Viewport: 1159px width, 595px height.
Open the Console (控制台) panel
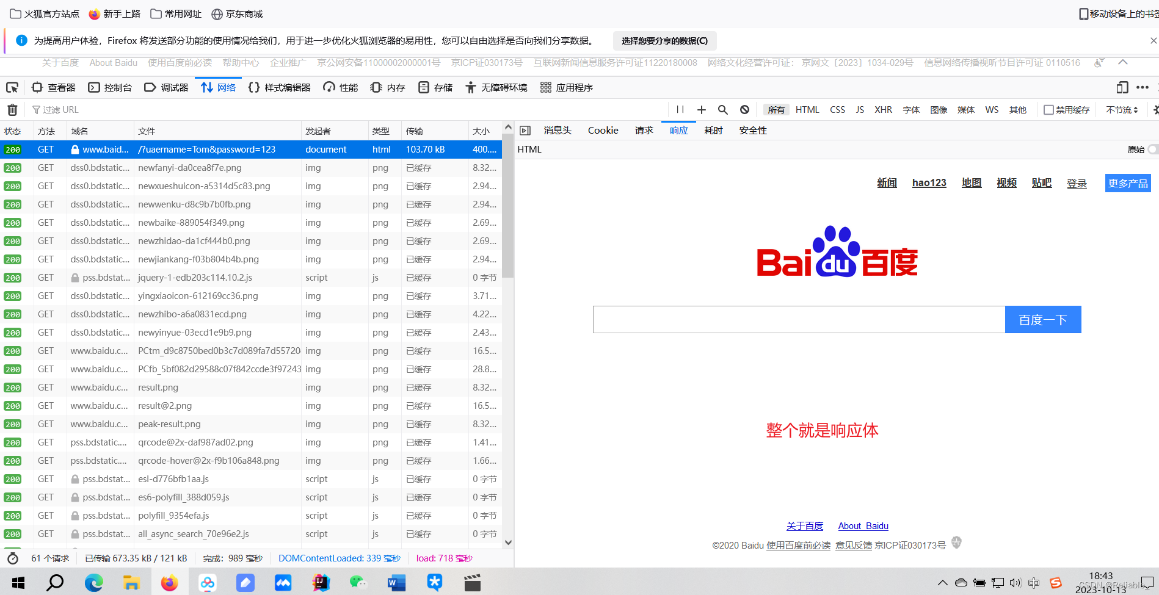coord(111,87)
